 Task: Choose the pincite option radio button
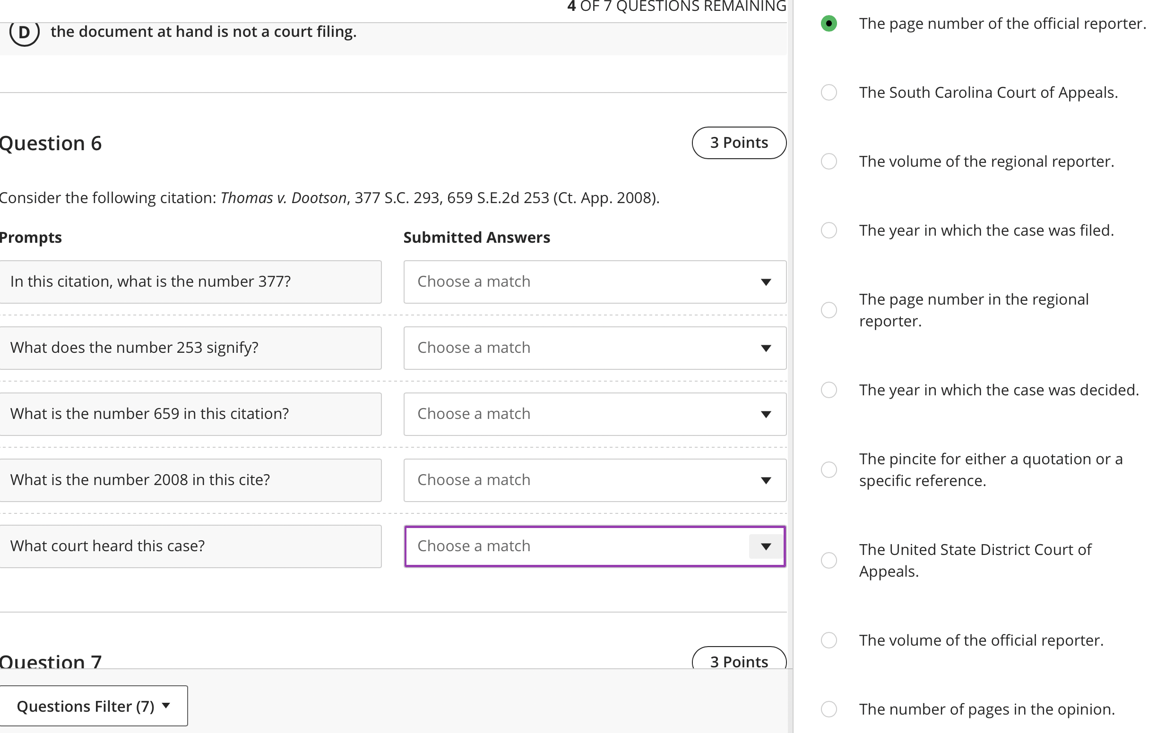pos(829,469)
